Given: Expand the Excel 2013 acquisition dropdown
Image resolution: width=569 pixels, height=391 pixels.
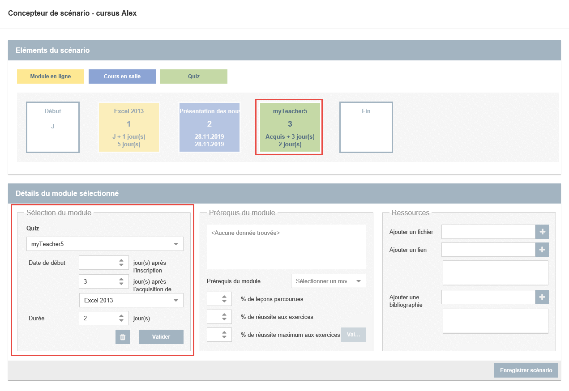Looking at the screenshot, I should point(131,300).
